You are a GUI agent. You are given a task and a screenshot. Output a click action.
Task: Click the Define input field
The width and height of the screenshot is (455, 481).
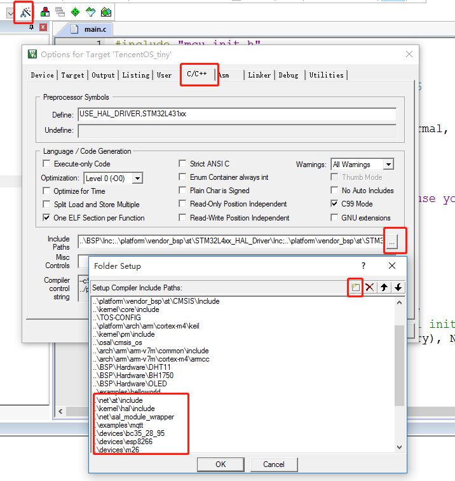point(237,114)
